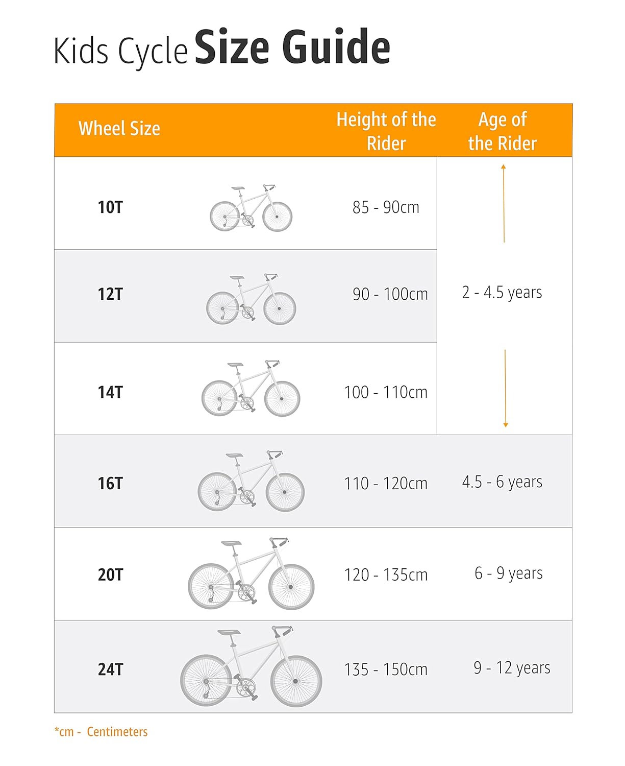The height and width of the screenshot is (766, 625).
Task: Click the downward orange arrow
Action: click(505, 388)
